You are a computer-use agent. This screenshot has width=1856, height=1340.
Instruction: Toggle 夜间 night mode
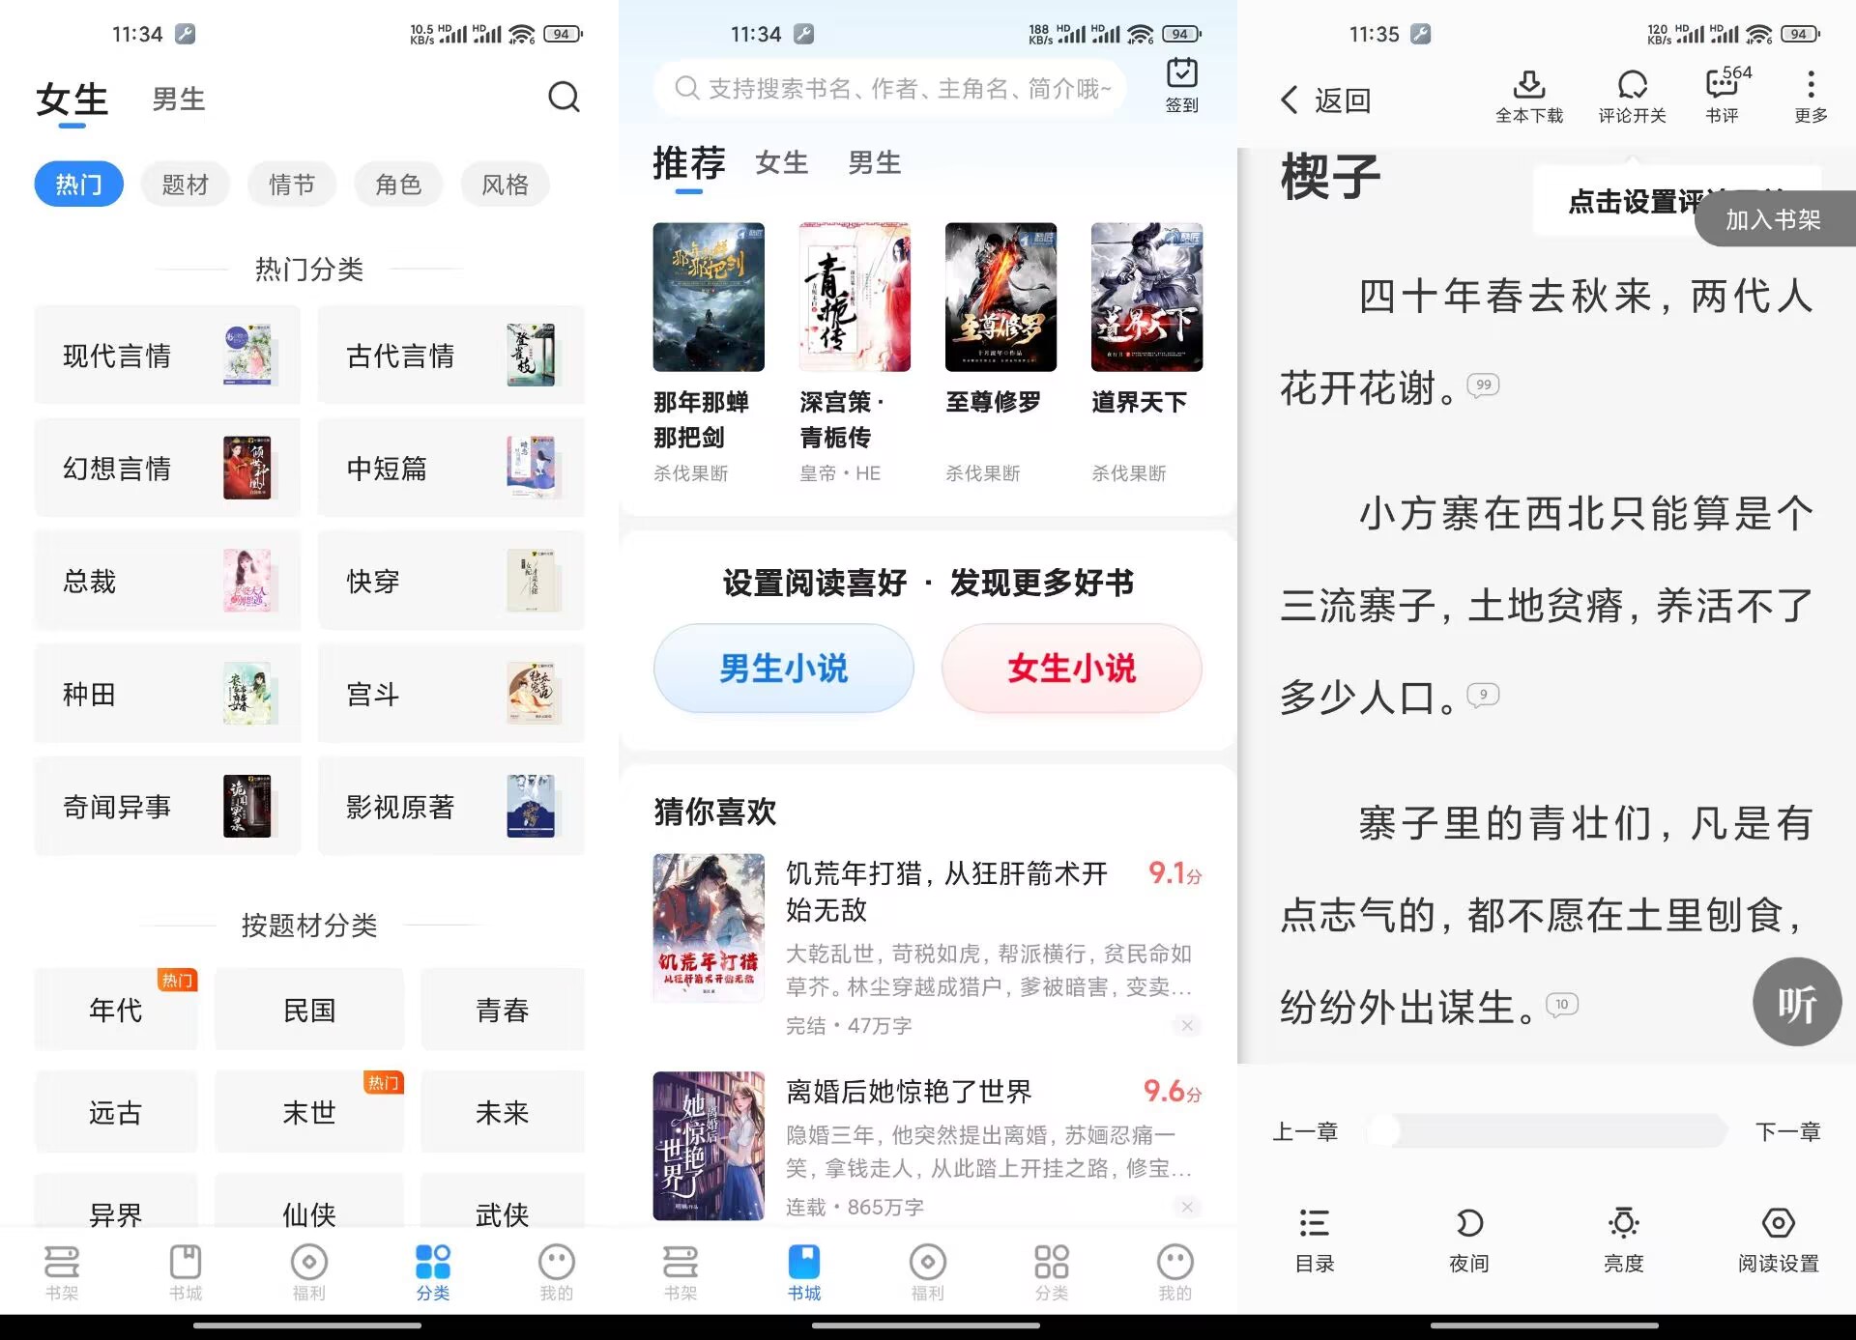(x=1468, y=1240)
